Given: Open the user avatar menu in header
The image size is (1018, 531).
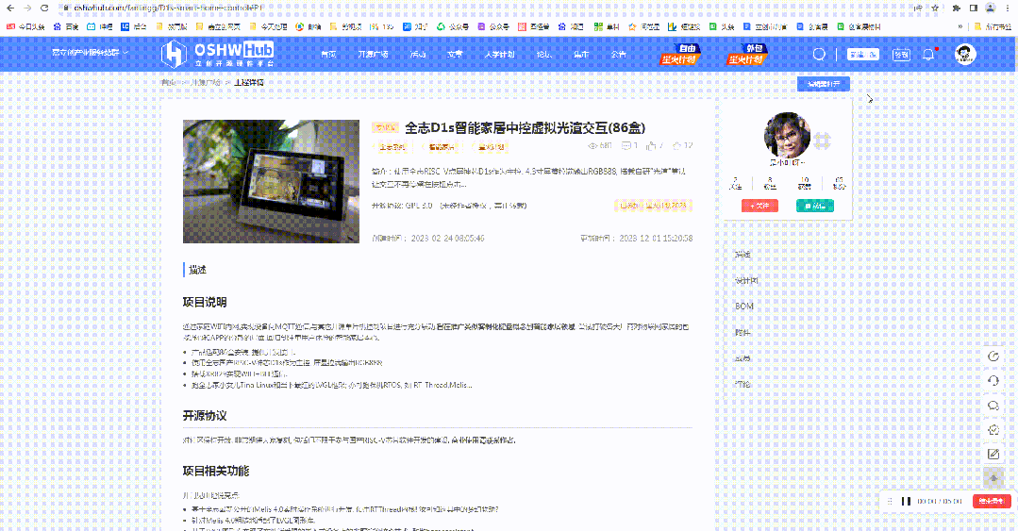Looking at the screenshot, I should (x=965, y=55).
